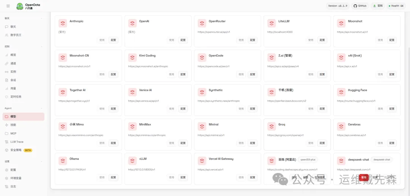Click the https://api.groq.com/openai/v1 URL text

(285, 135)
